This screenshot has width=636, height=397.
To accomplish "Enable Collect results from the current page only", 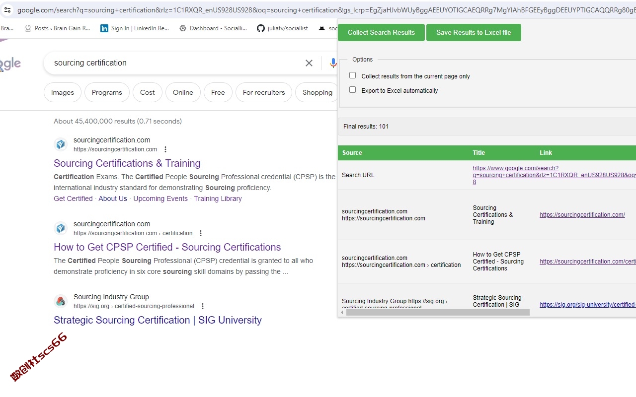I will click(x=352, y=75).
